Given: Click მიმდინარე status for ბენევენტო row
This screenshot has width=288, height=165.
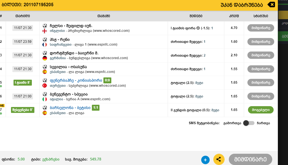Looking at the screenshot, I should pyautogui.click(x=261, y=96).
